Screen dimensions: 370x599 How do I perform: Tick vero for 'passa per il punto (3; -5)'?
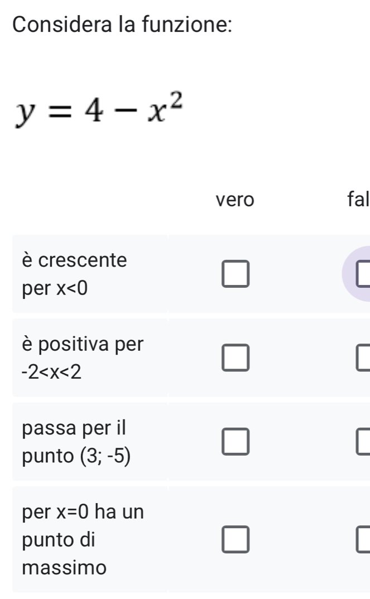pyautogui.click(x=235, y=441)
